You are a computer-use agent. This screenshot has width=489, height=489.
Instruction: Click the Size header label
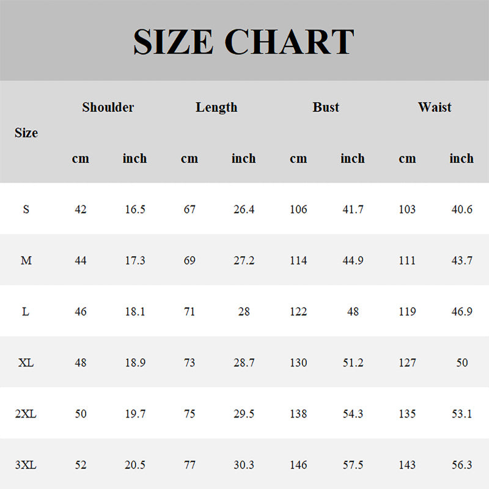point(26,133)
